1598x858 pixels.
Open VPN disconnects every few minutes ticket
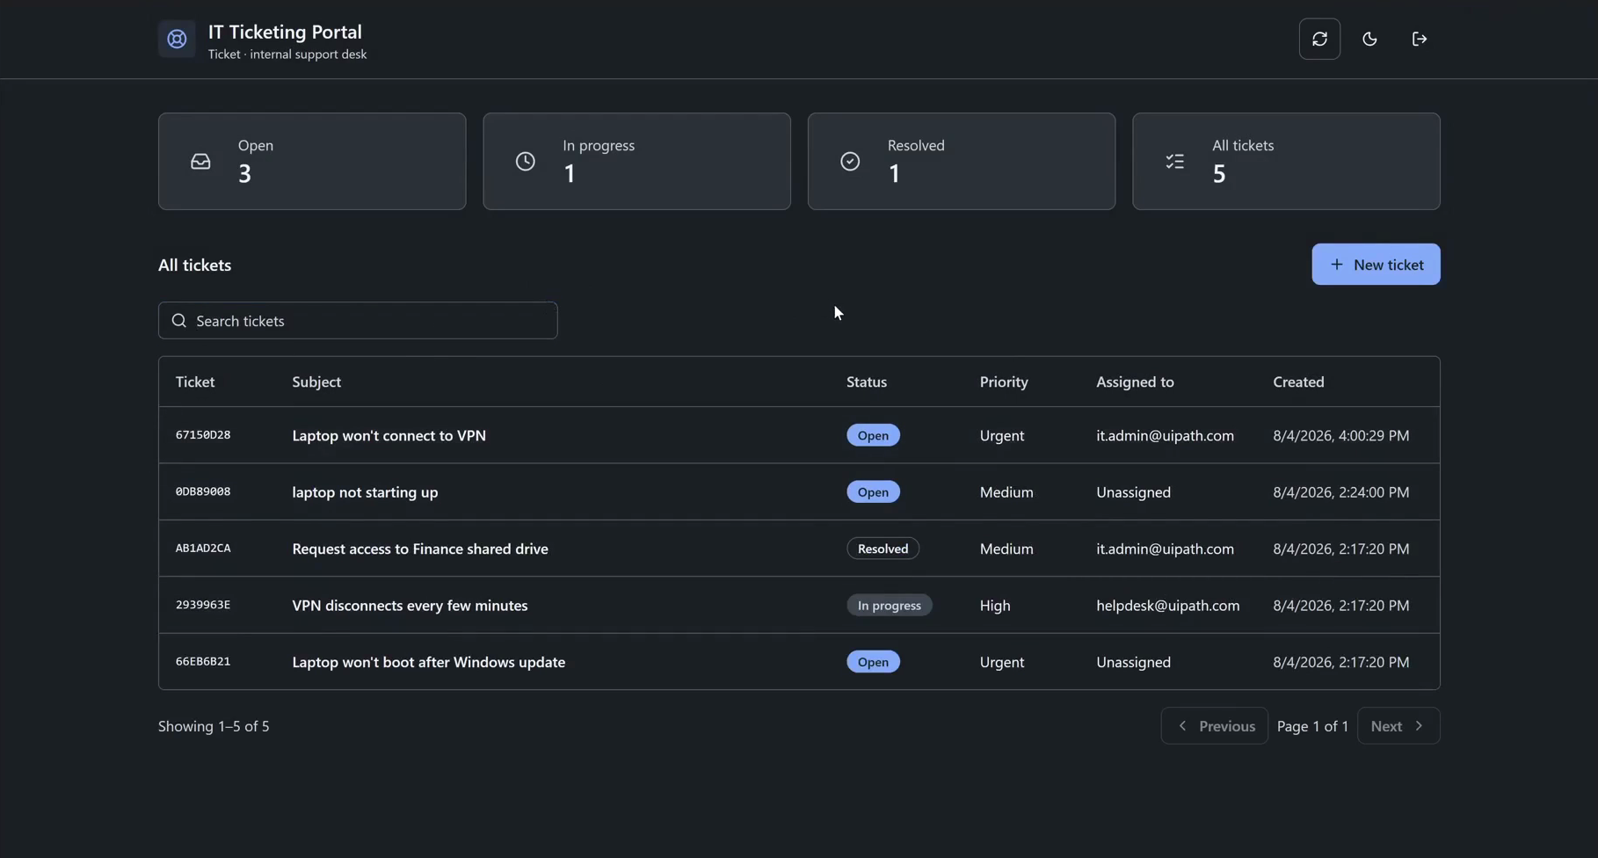click(410, 606)
